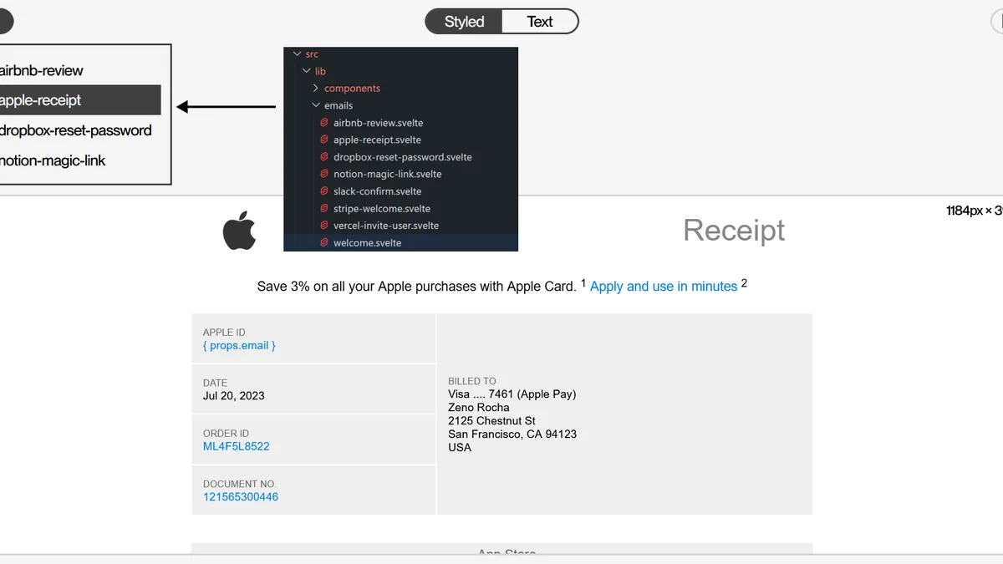Screen dimensions: 1003x564
Task: Collapse the lib folder
Action: click(307, 71)
